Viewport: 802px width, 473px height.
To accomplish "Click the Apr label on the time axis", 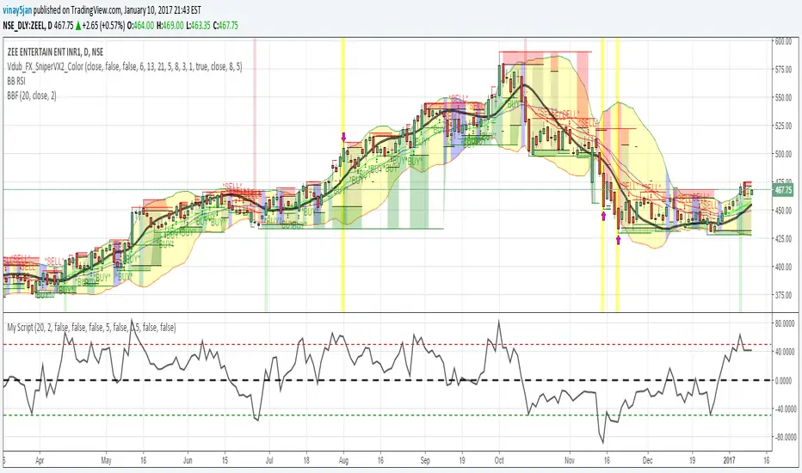I will pos(40,460).
